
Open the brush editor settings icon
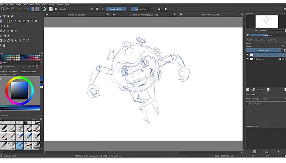click(51, 9)
